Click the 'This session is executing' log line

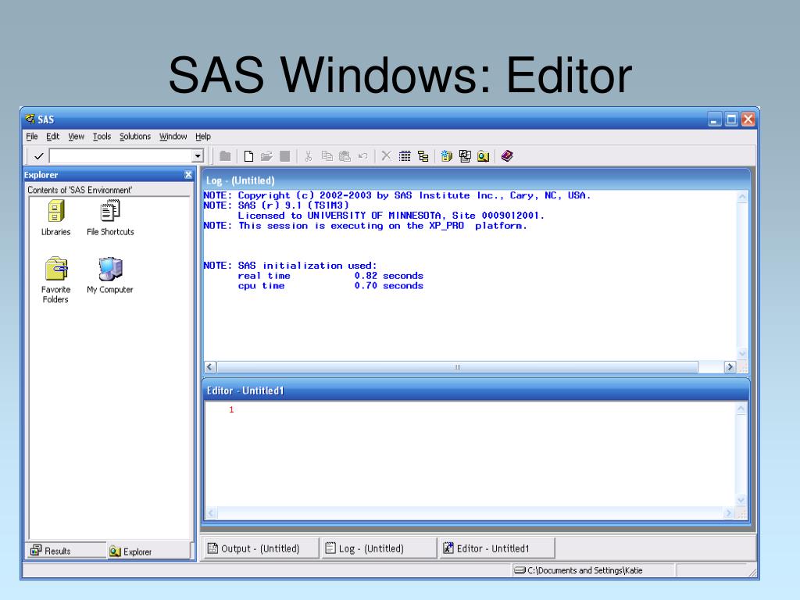point(365,226)
